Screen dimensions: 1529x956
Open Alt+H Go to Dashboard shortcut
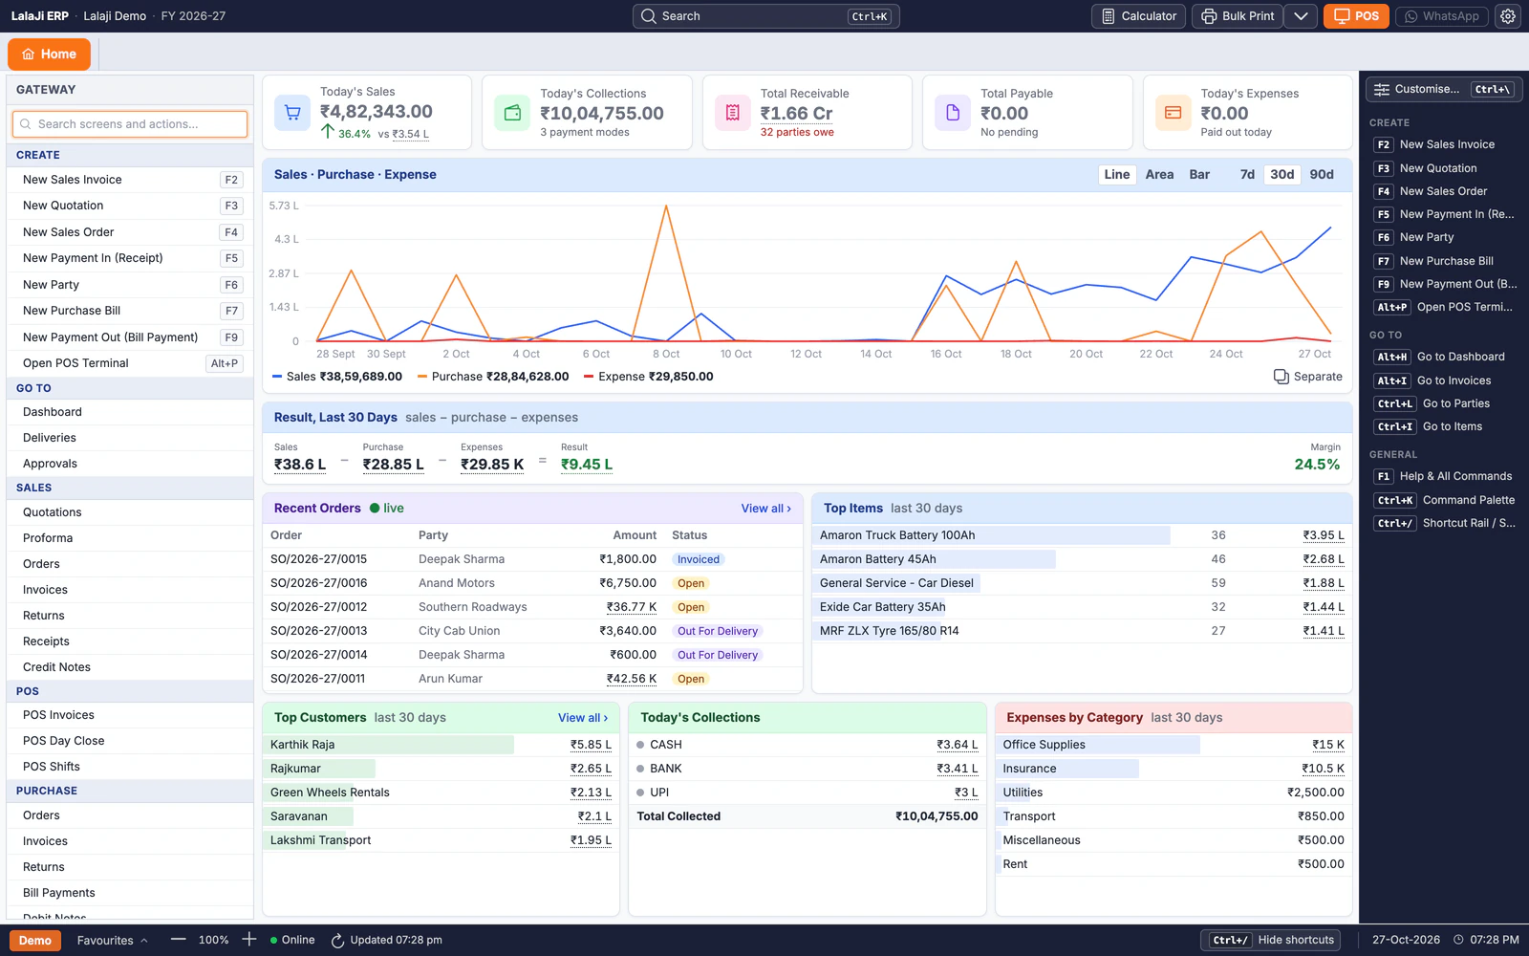[x=1444, y=358]
